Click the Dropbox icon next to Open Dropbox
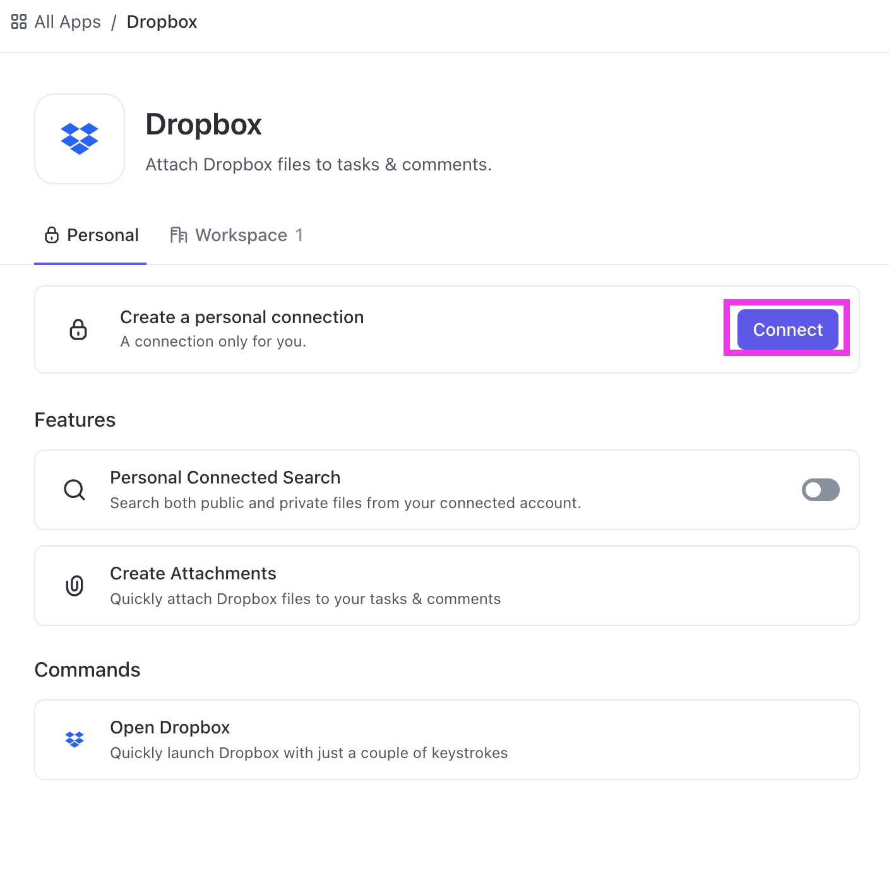Screen dimensions: 889x895 pos(75,739)
